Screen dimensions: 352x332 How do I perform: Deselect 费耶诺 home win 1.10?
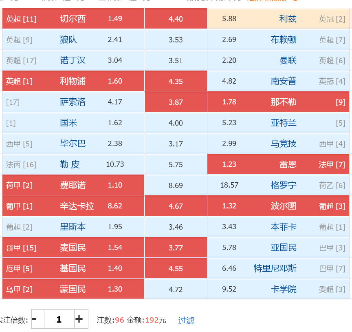[x=73, y=185]
